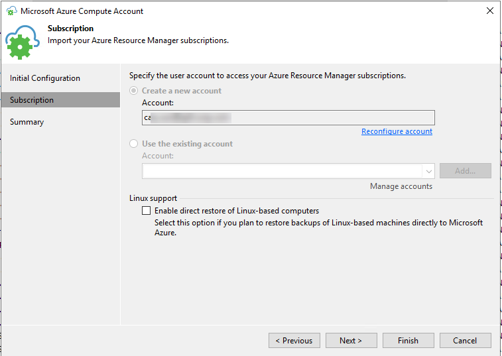Proceed with the Next button

(x=351, y=340)
